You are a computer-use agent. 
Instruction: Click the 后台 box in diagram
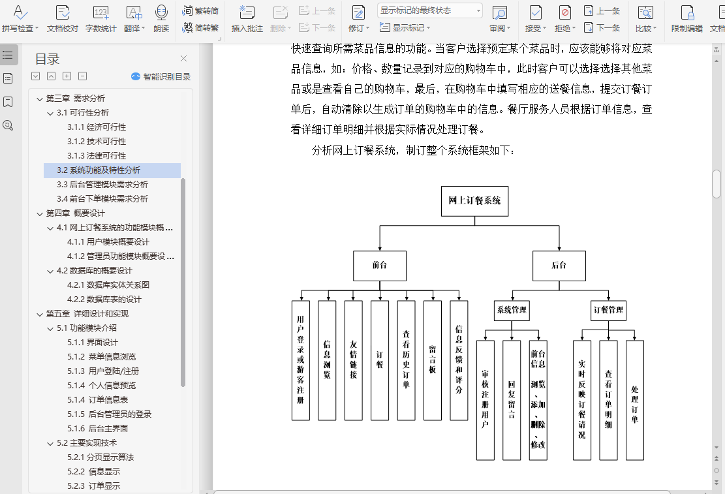pos(559,266)
